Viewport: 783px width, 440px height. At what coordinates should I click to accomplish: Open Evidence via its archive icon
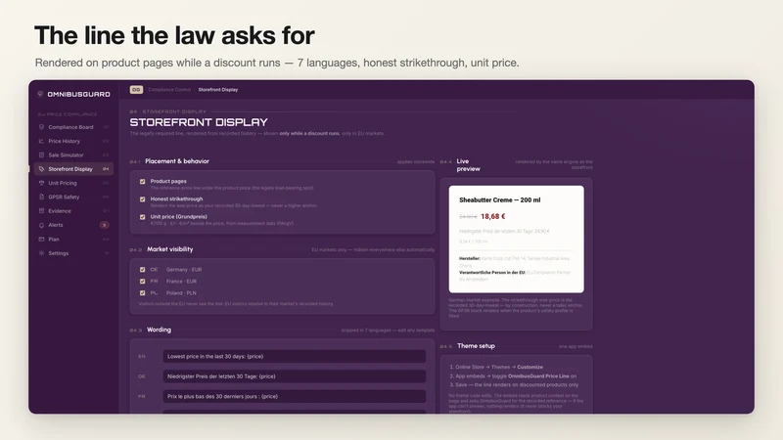(41, 210)
